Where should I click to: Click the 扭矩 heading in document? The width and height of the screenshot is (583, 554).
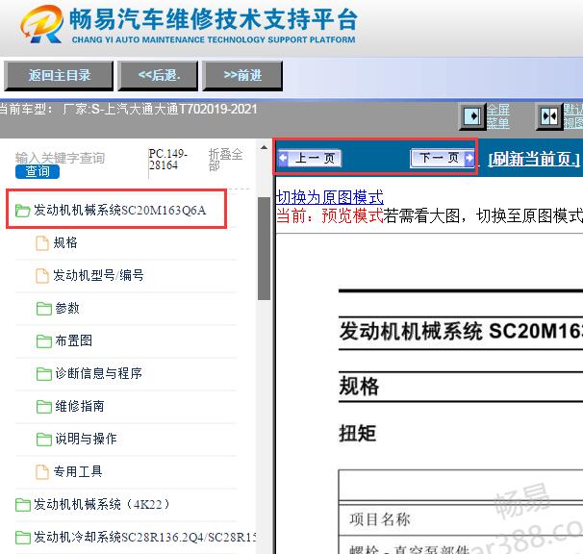(357, 434)
